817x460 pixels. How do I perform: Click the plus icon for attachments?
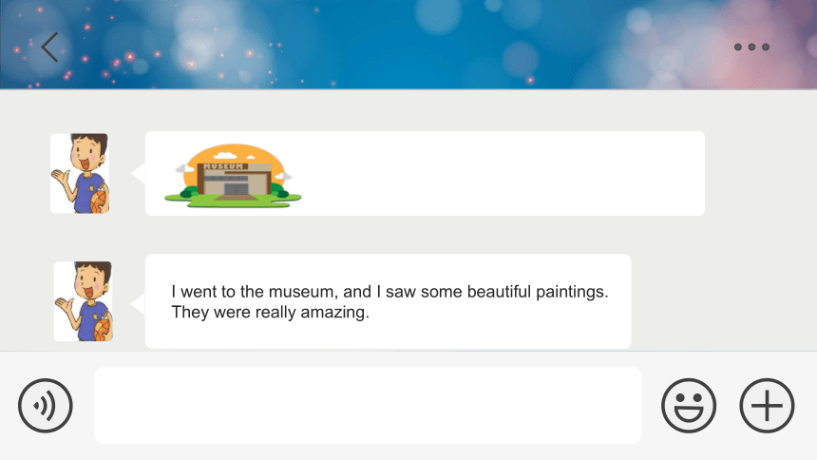(767, 405)
